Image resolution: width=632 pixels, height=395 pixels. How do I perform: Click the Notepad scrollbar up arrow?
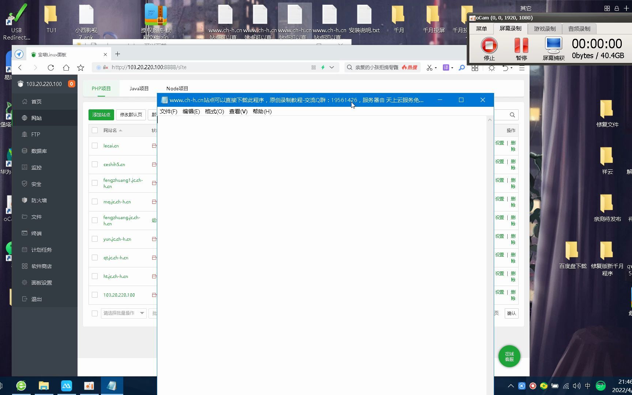coord(490,120)
